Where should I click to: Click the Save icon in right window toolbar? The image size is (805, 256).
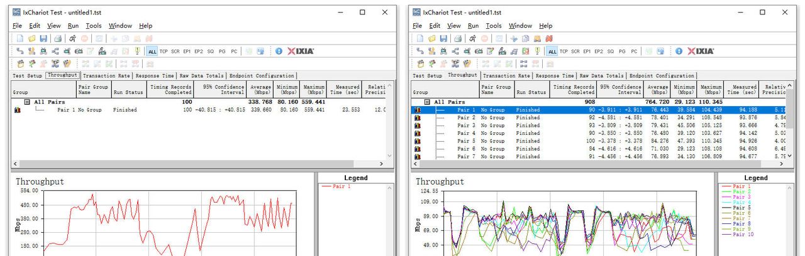[443, 38]
